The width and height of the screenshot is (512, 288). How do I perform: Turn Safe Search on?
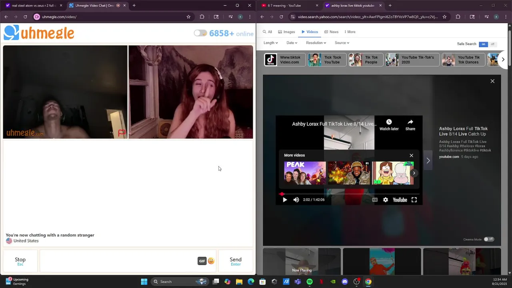click(x=484, y=44)
